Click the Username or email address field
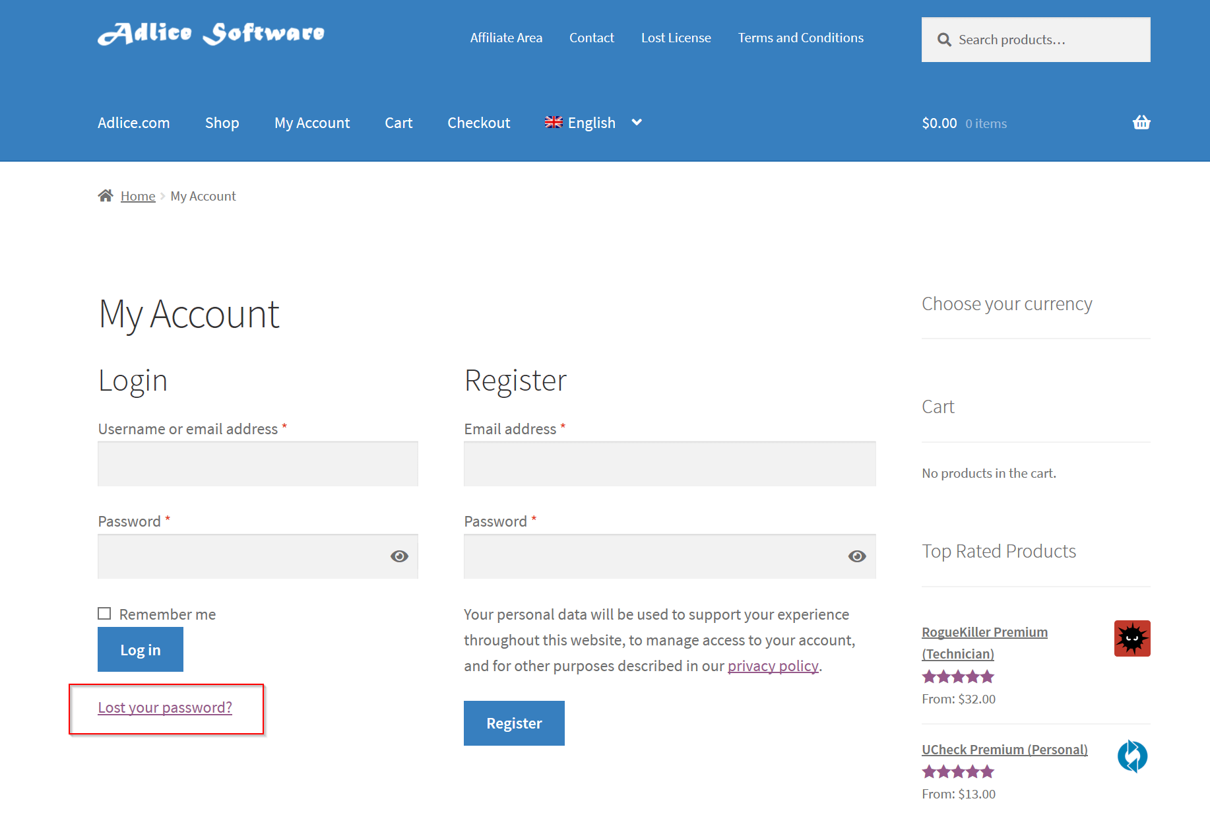Viewport: 1210px width, 813px height. coord(258,464)
